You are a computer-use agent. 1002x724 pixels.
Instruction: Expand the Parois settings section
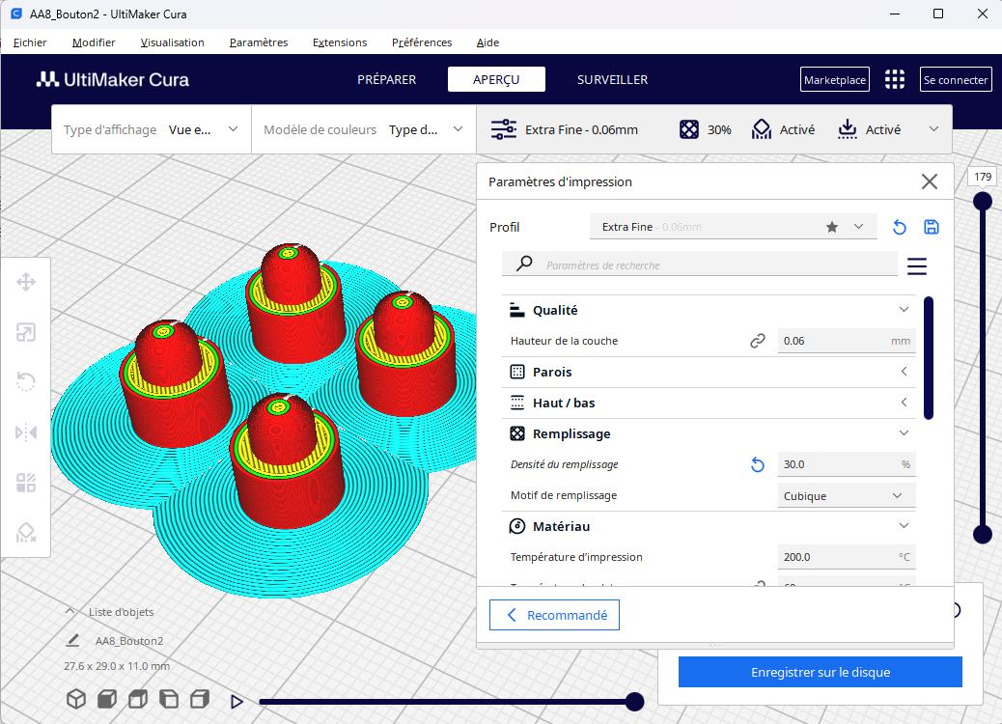click(x=708, y=372)
